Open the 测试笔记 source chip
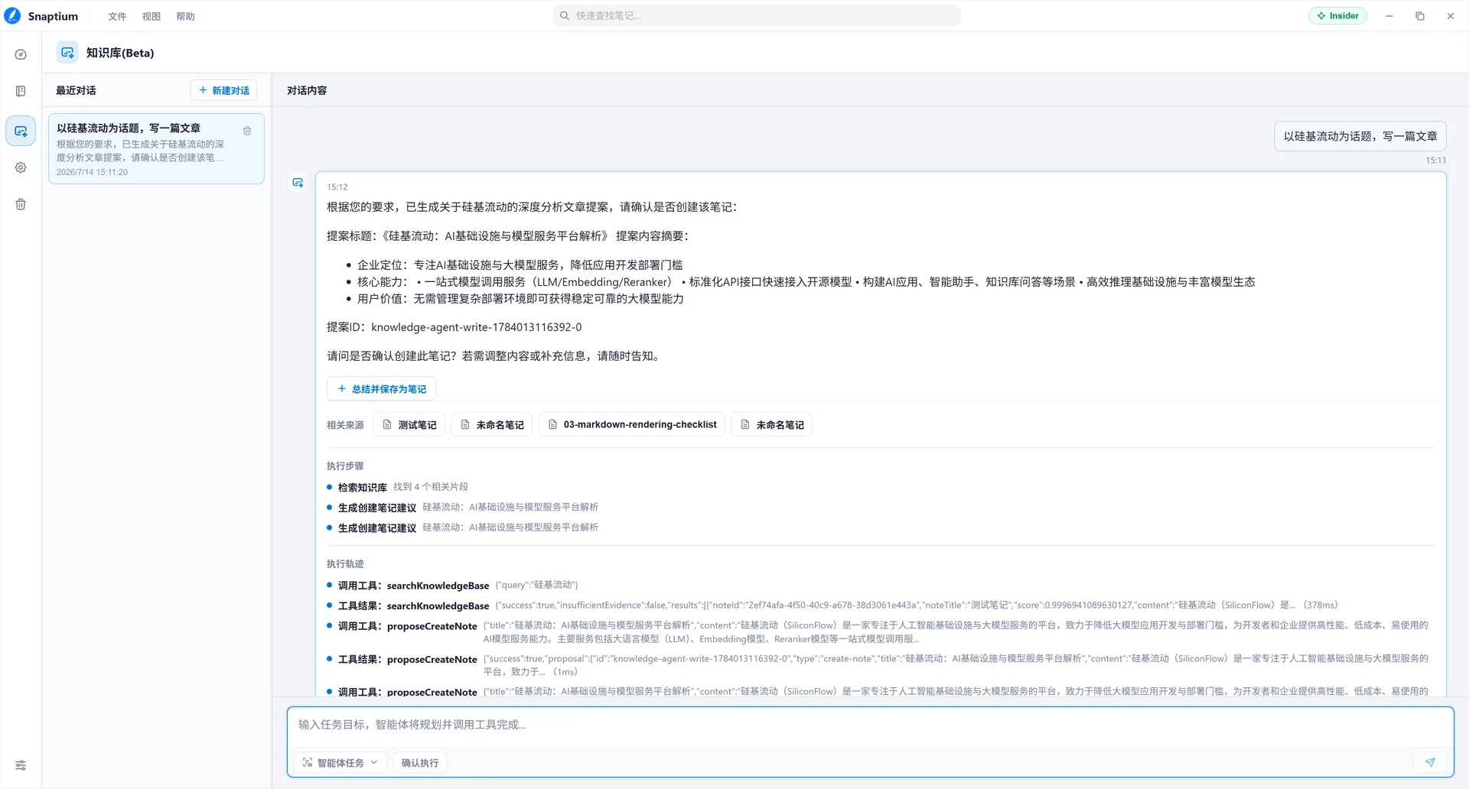1469x789 pixels. click(x=409, y=425)
